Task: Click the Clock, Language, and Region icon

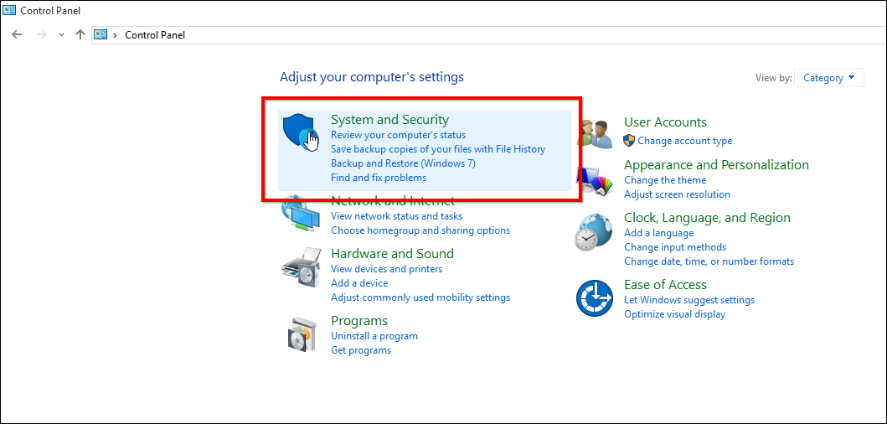Action: pos(594,232)
